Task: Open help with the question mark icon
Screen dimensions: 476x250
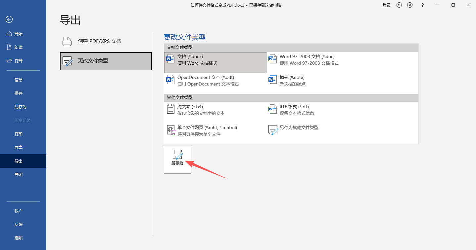Action: (422, 5)
